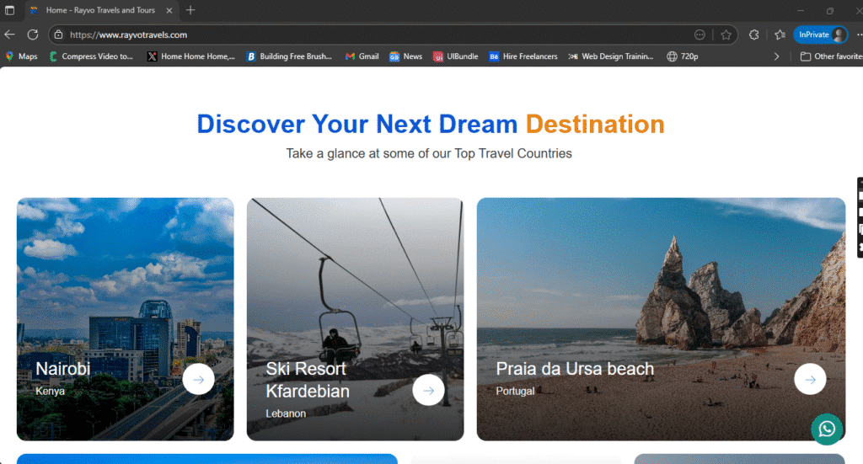Reload the page with refresh icon

(x=33, y=35)
